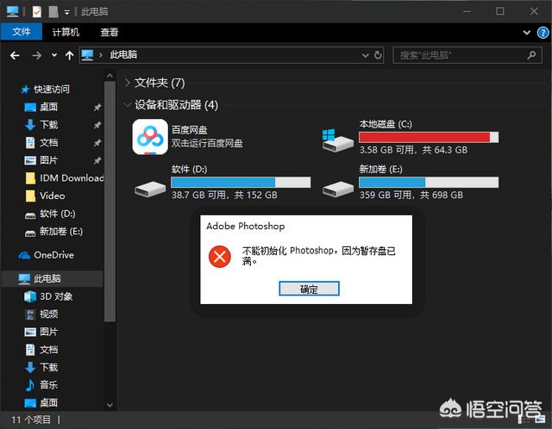This screenshot has height=429, width=552.
Task: Click the title bar 此电脑 computer icon
Action: [x=12, y=11]
